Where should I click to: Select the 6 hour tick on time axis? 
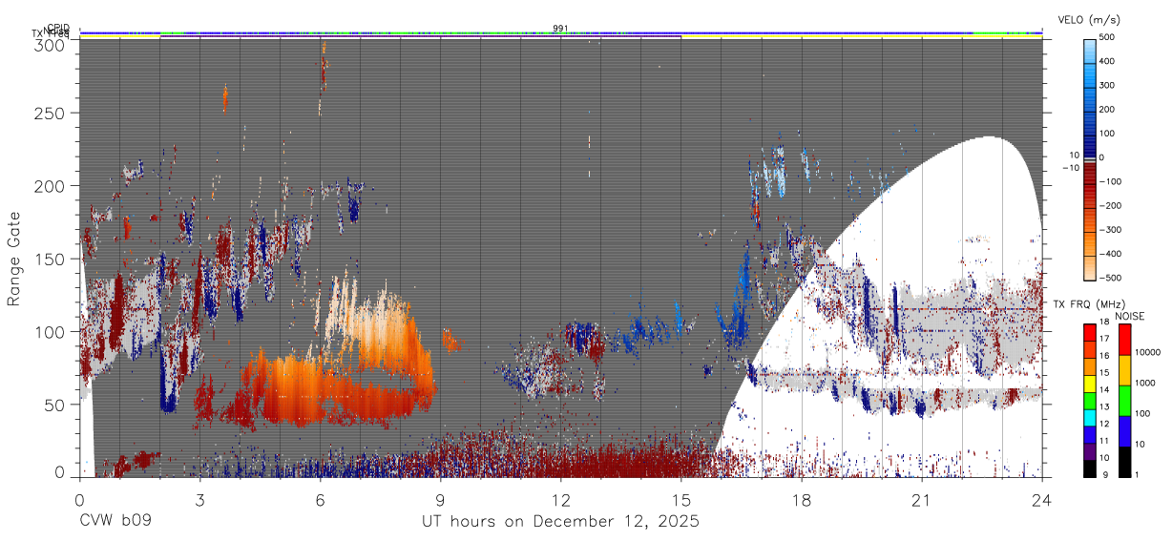[320, 499]
